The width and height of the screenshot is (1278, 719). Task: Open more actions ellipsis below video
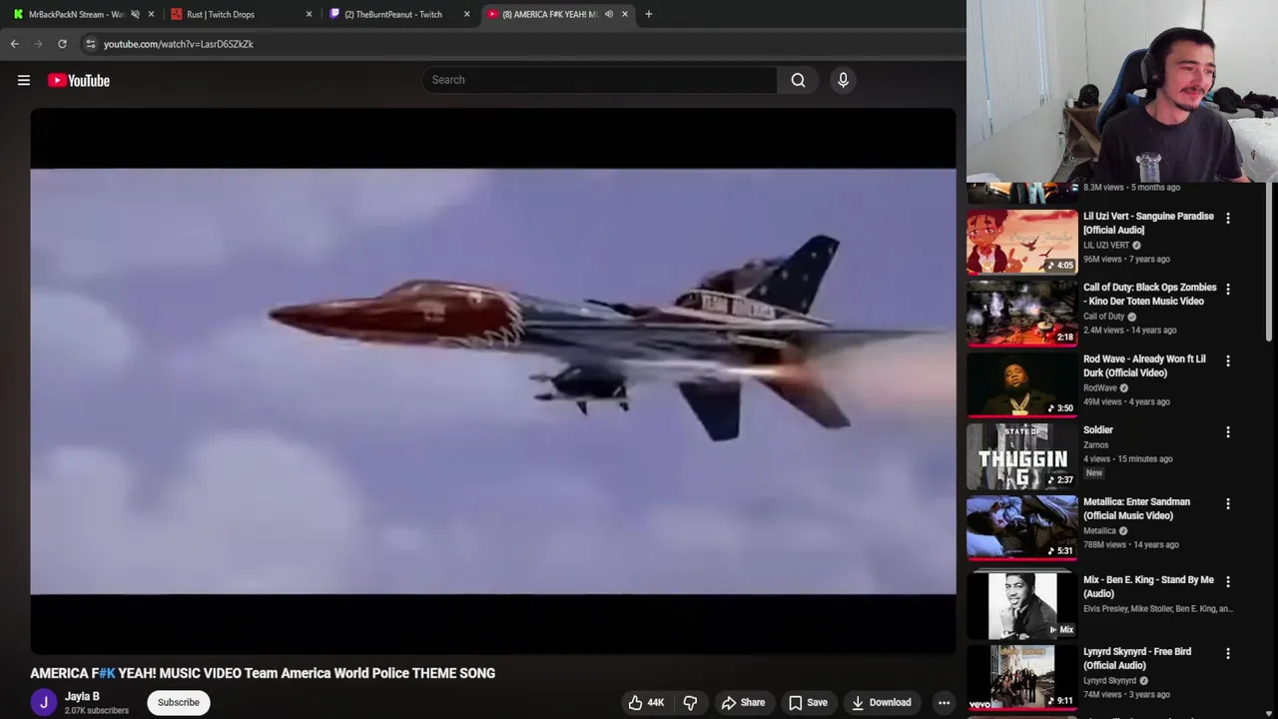pos(944,702)
